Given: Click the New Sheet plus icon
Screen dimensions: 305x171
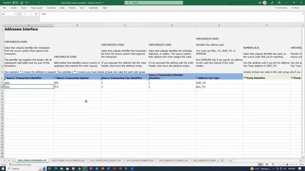Looking at the screenshot, I should point(222,161).
